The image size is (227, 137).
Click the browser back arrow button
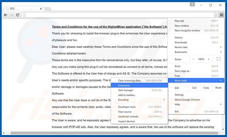tap(5, 15)
